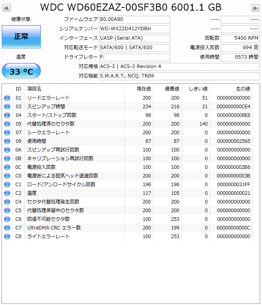
Task: Click the power-on hours 9573 時間 field
Action: (x=240, y=57)
